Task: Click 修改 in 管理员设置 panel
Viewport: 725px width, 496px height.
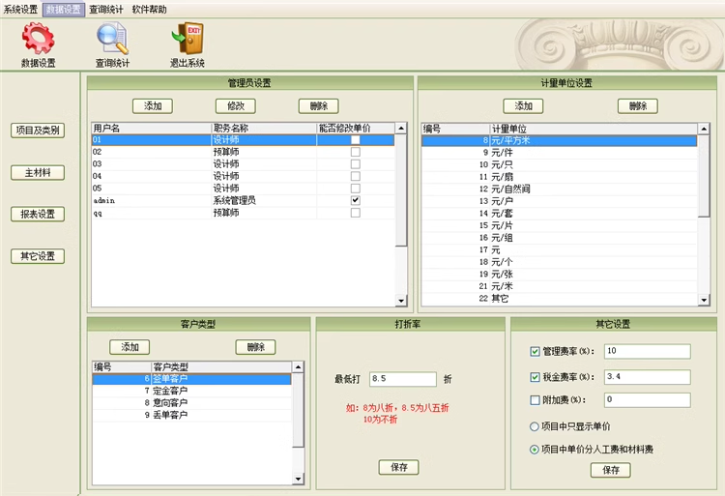Action: pos(235,105)
